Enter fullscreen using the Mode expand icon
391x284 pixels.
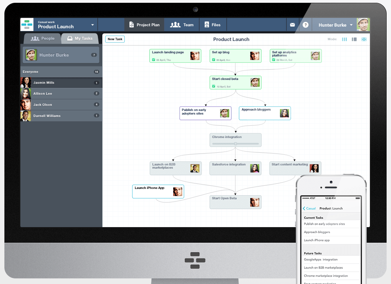tap(364, 39)
